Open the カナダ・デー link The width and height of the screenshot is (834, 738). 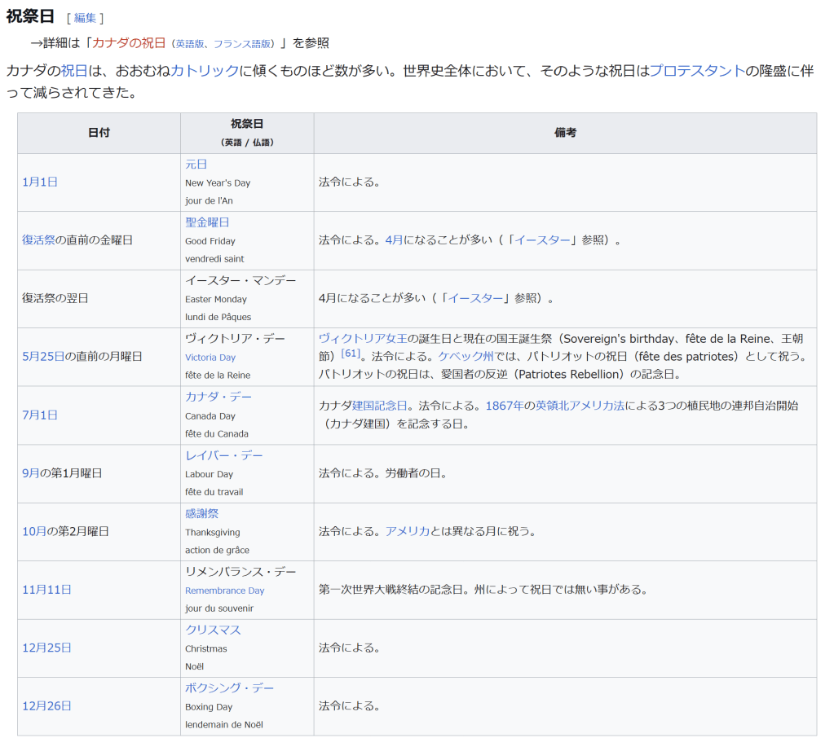click(218, 397)
